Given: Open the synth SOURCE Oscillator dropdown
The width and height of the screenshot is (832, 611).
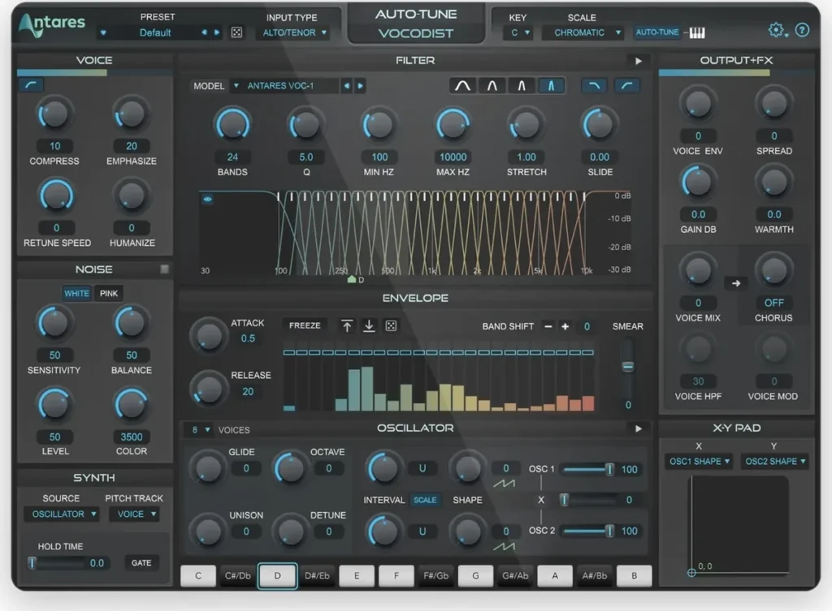Looking at the screenshot, I should coord(62,514).
